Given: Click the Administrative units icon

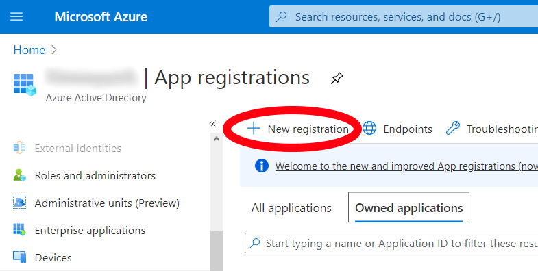Looking at the screenshot, I should tap(19, 203).
